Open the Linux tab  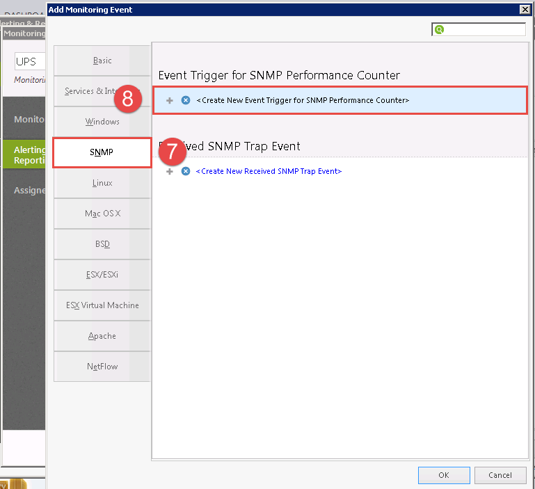102,183
